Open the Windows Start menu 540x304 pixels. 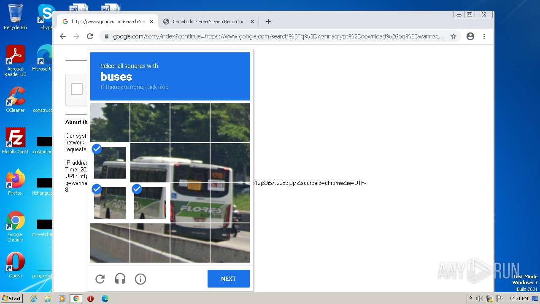pyautogui.click(x=11, y=299)
